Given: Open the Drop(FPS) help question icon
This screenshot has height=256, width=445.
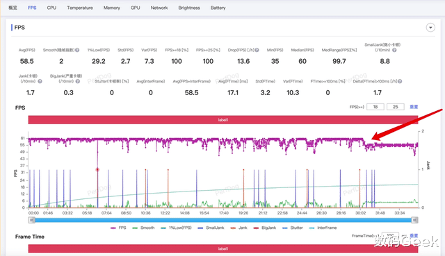Looking at the screenshot, I should [x=257, y=50].
